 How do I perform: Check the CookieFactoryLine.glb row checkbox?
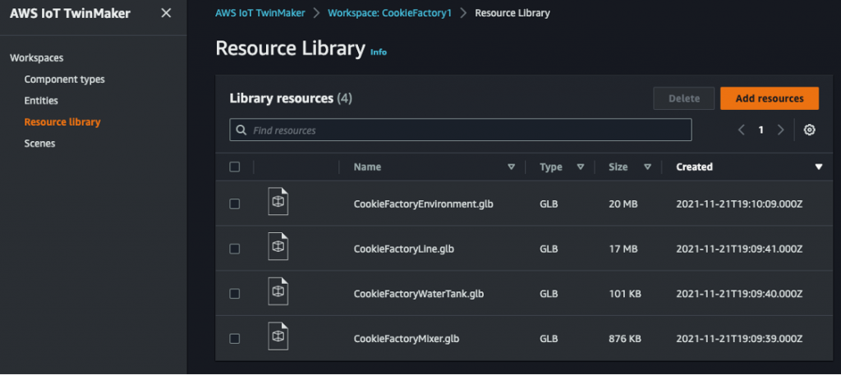[x=234, y=249]
